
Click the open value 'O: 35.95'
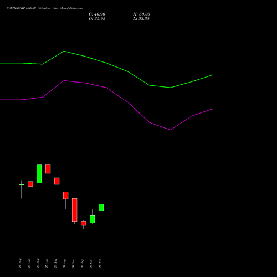click(x=97, y=18)
